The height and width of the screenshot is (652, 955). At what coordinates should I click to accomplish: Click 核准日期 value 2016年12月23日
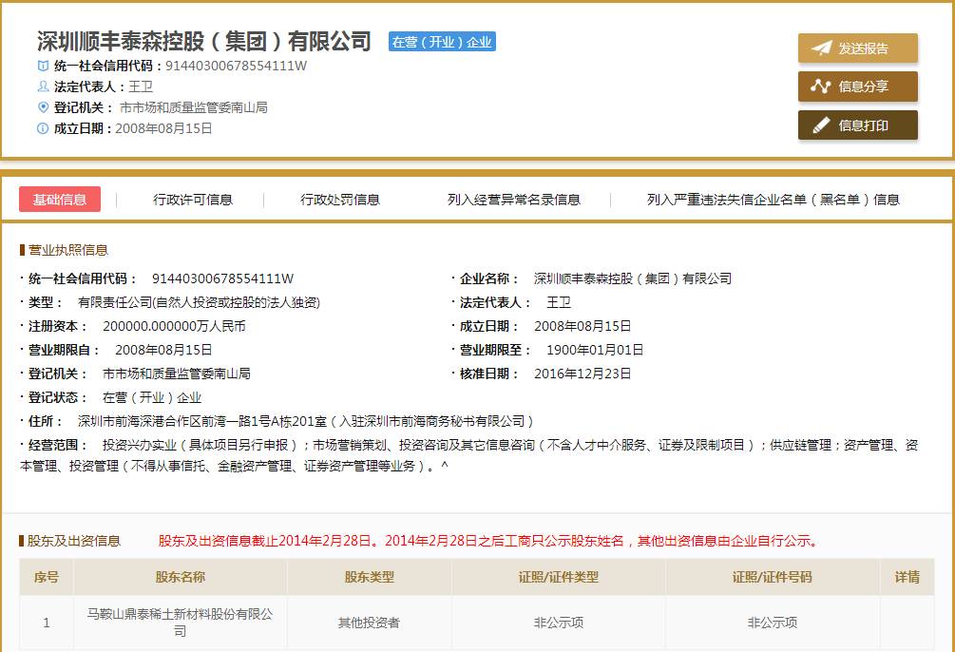click(x=583, y=374)
